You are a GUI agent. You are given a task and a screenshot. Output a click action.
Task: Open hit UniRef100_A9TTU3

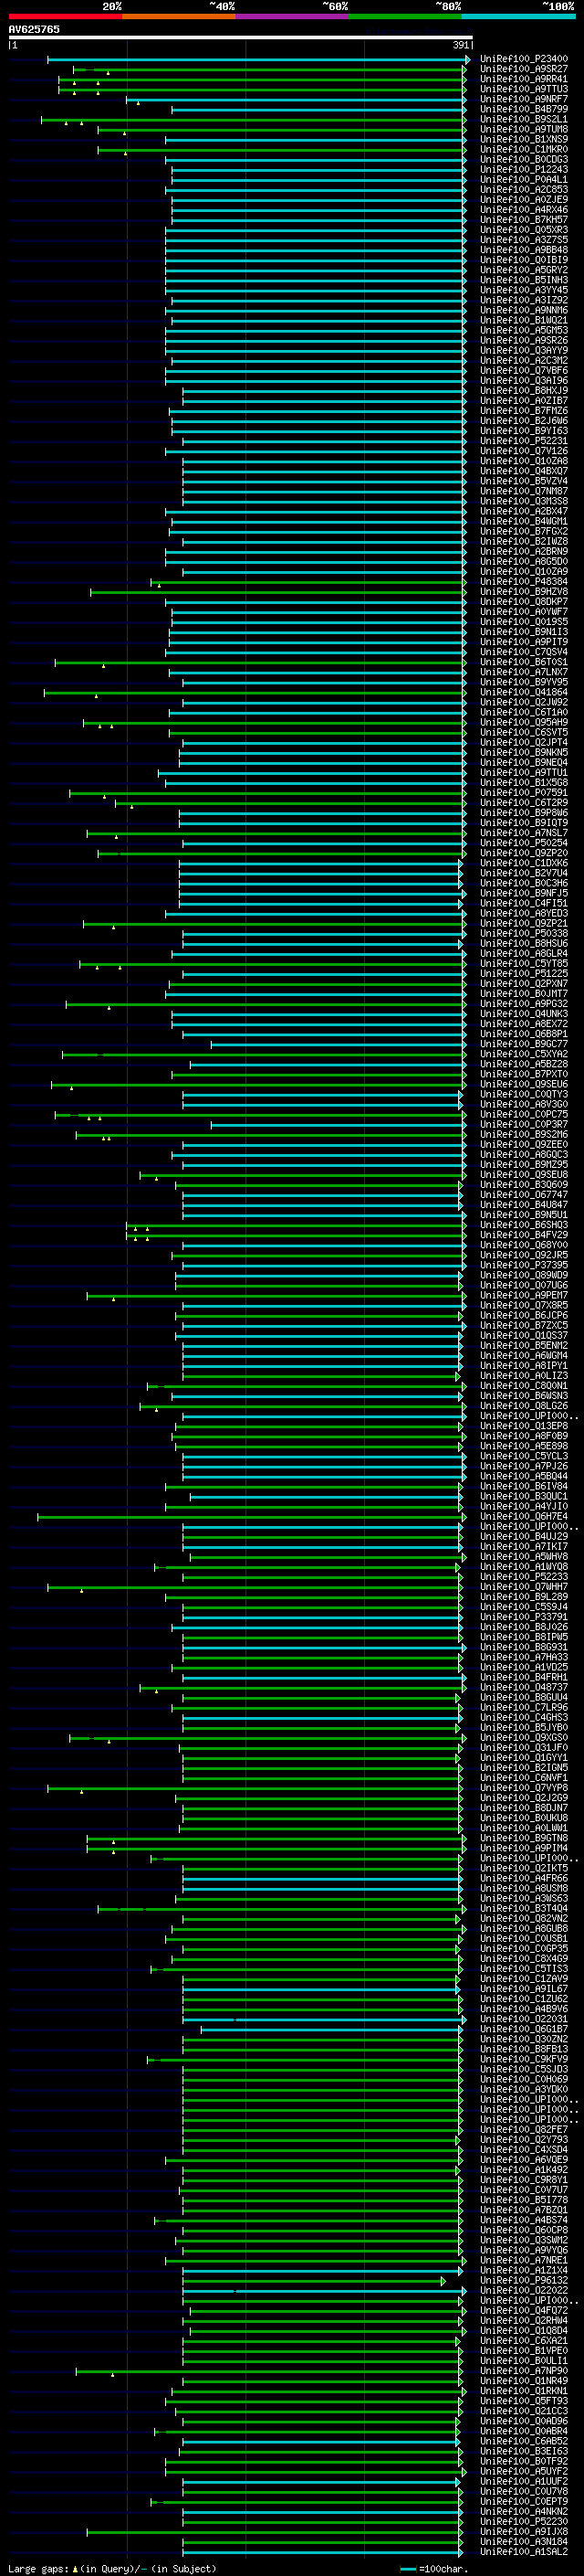pos(523,90)
